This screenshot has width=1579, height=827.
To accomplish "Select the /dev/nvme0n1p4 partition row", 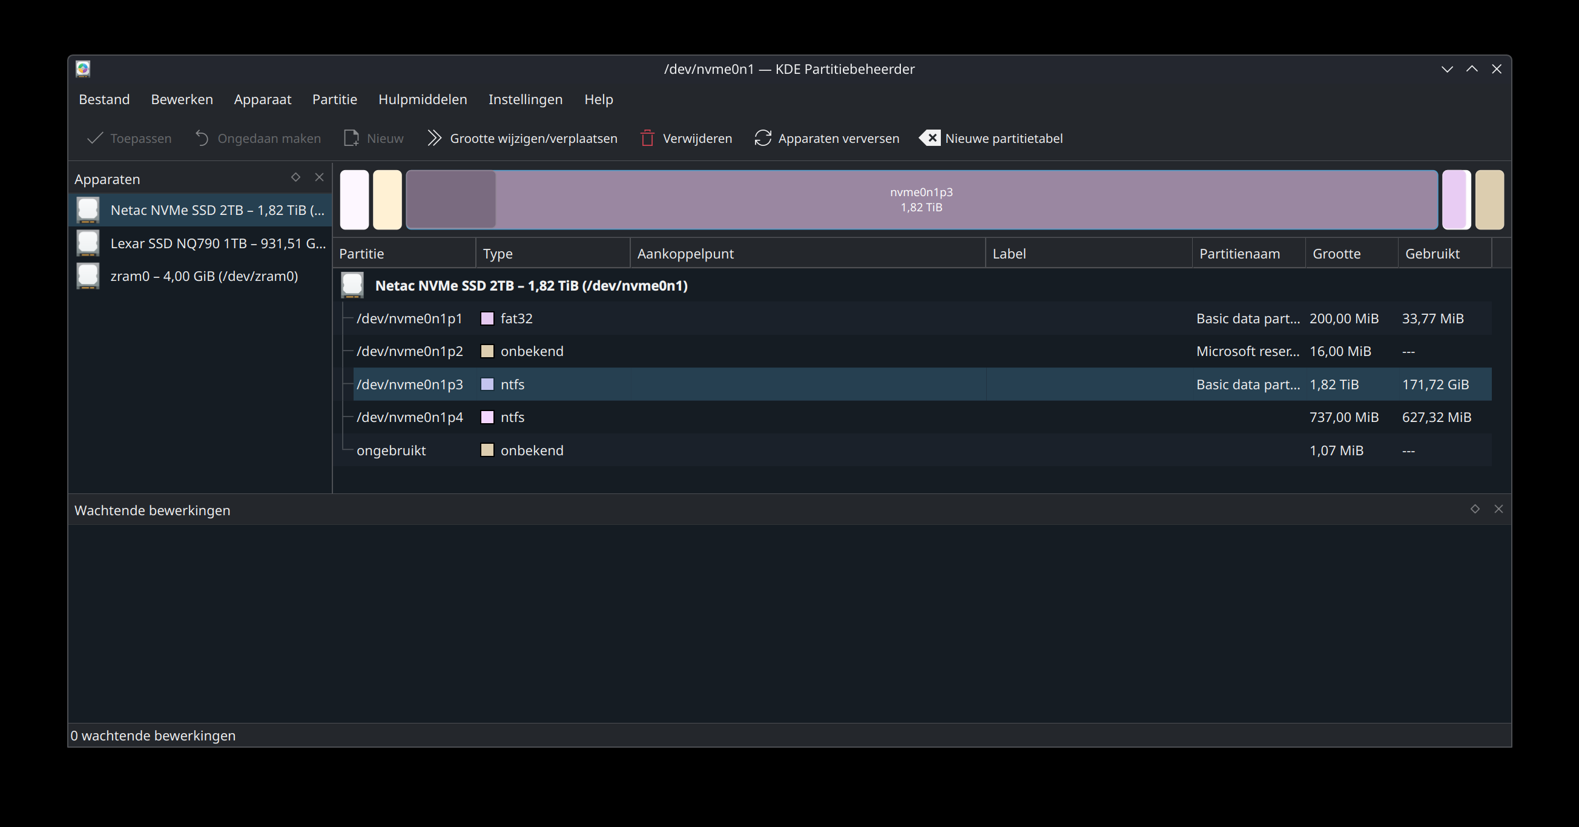I will coord(923,418).
